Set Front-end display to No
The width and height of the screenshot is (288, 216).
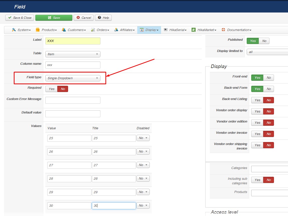(268, 78)
